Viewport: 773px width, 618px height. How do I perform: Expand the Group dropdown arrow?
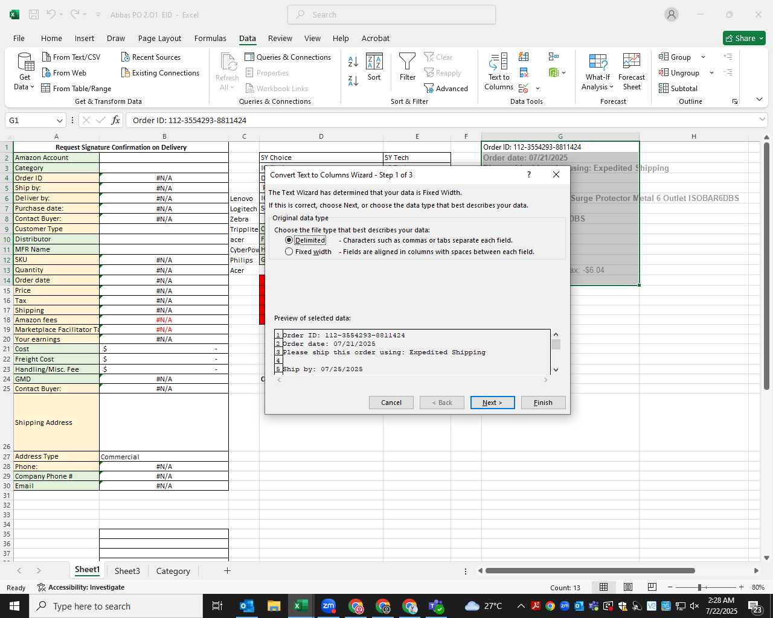point(703,57)
